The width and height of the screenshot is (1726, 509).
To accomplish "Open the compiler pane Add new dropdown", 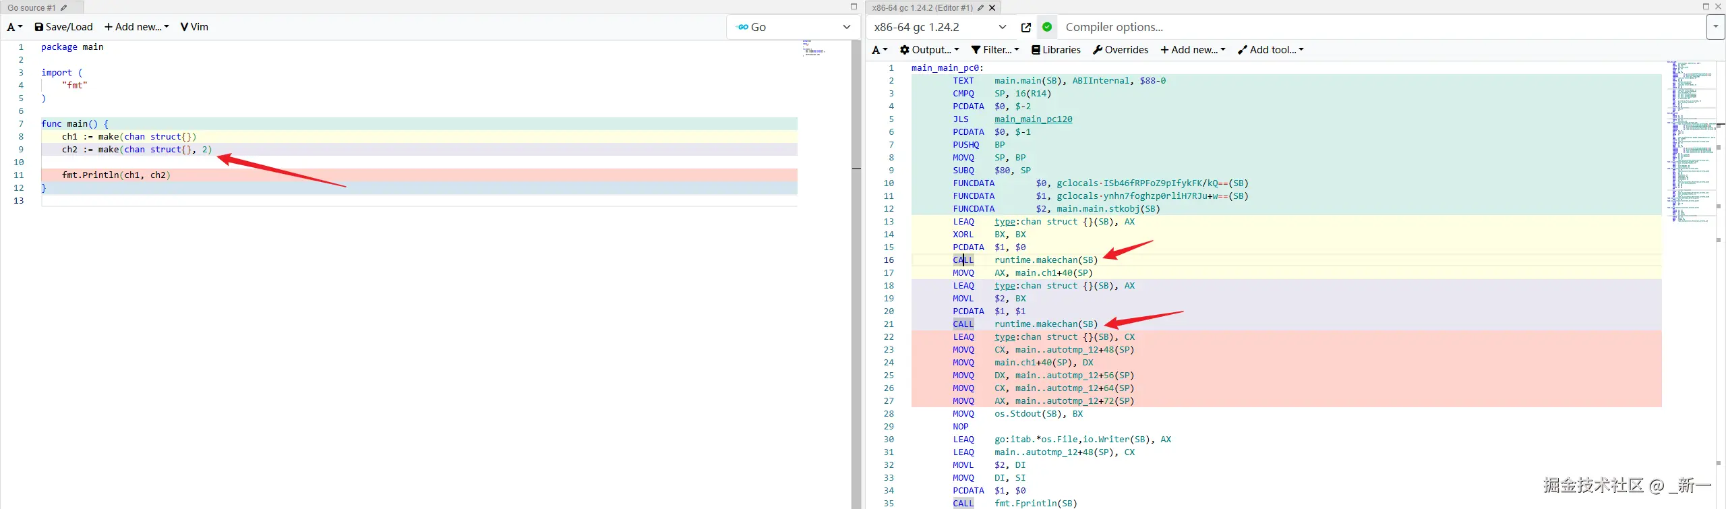I will tap(1193, 50).
